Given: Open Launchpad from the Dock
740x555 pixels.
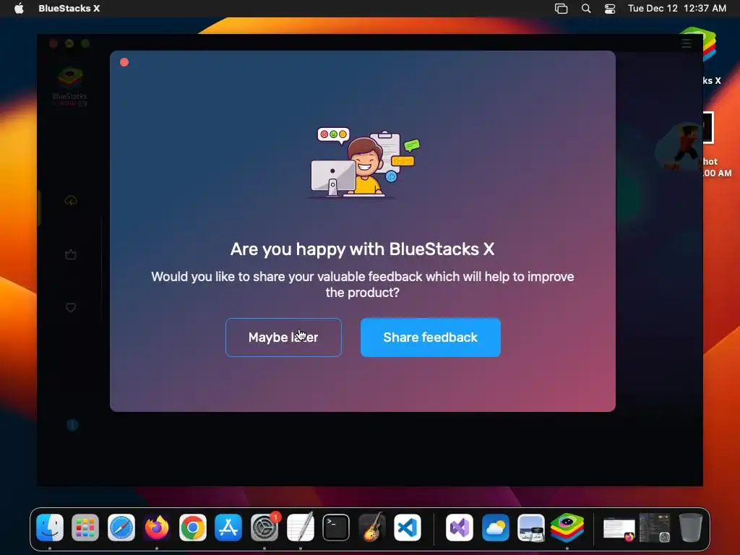Looking at the screenshot, I should (85, 527).
